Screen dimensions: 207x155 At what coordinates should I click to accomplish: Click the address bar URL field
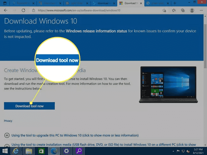79,10
